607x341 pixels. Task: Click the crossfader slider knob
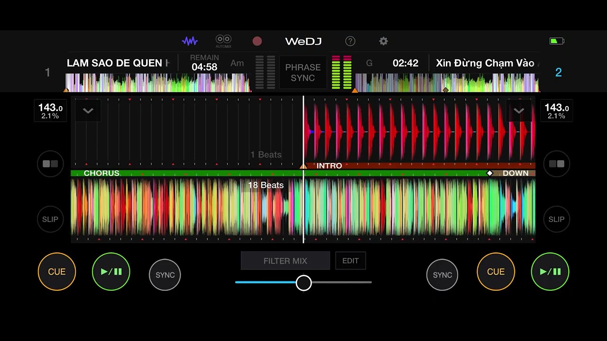tap(304, 283)
